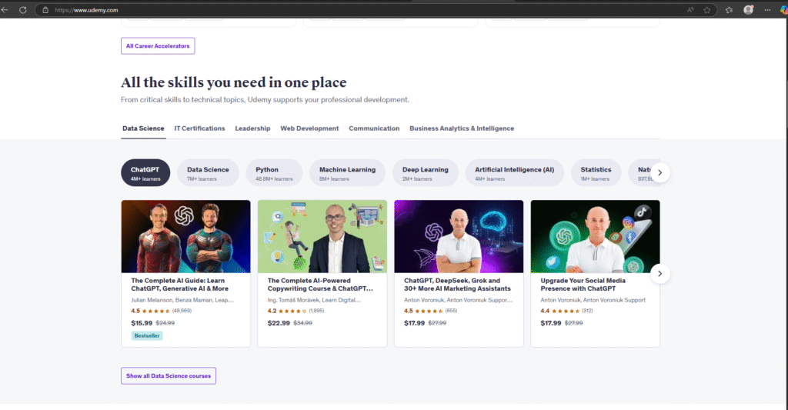Select the Deep Learning topic pill

click(x=425, y=173)
